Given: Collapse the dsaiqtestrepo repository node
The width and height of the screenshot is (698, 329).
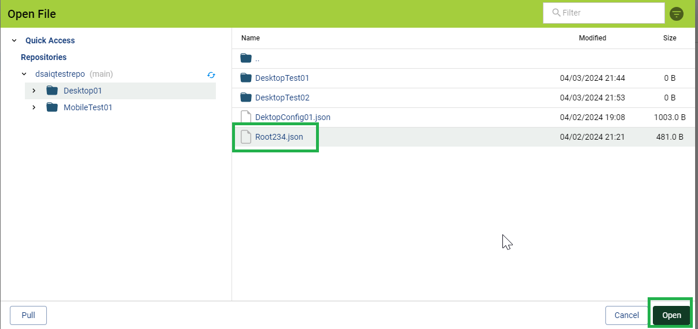Looking at the screenshot, I should click(24, 74).
